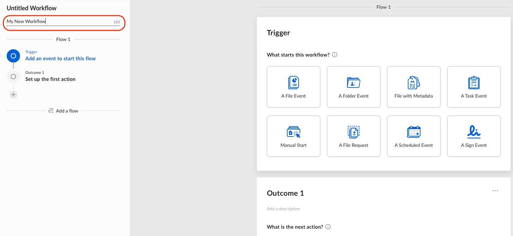Select the A Folder Event trigger
This screenshot has height=236, width=513.
[x=353, y=87]
